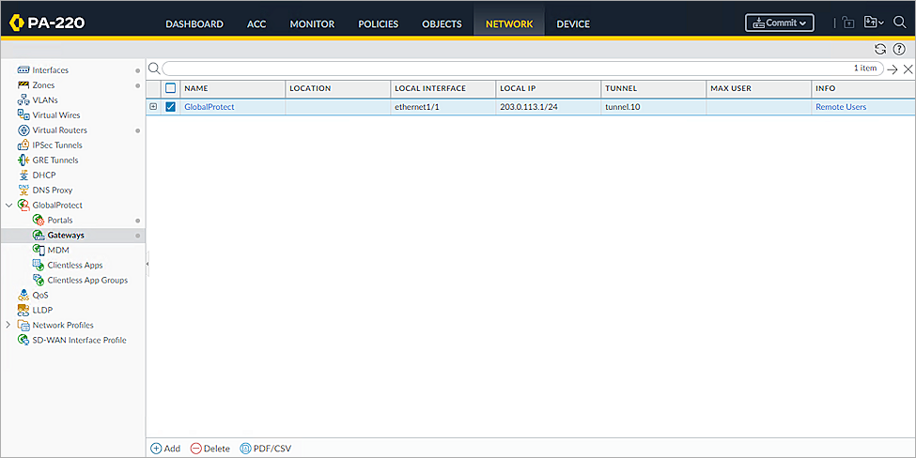Click the DHCP icon in sidebar
Viewport: 916px width, 458px height.
coord(23,176)
